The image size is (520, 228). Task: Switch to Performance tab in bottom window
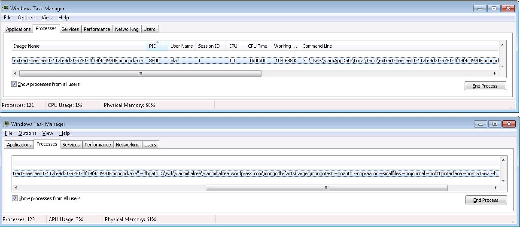click(x=97, y=145)
